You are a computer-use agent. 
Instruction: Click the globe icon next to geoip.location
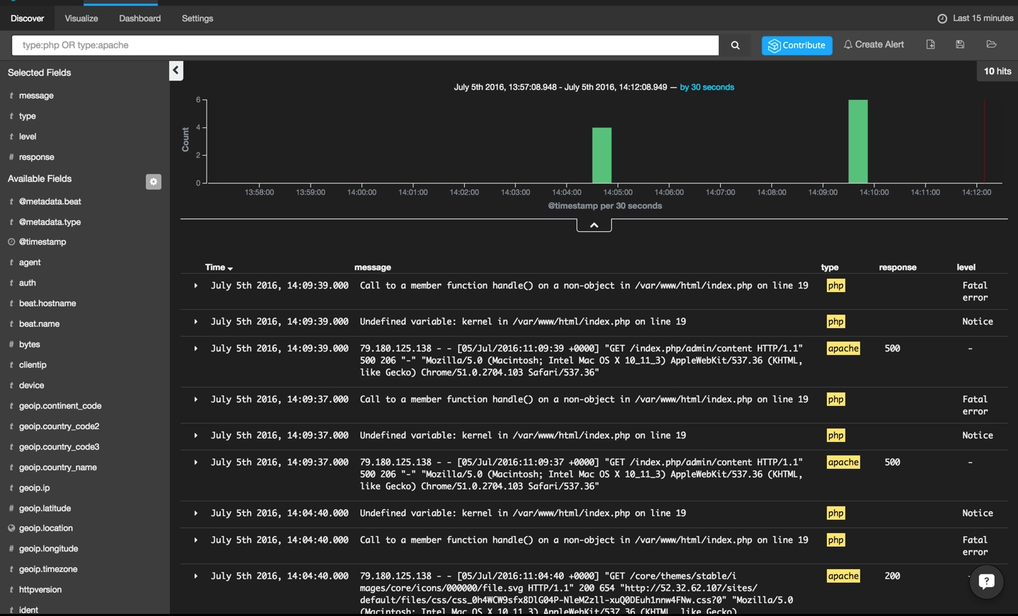click(x=11, y=528)
